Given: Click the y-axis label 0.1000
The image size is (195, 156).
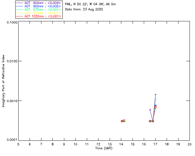Looking at the screenshot, I should [x=12, y=22].
